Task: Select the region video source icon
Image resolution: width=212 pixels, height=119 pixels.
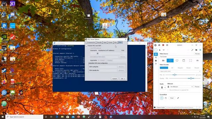Action: pos(190,60)
